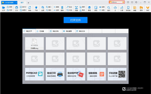Measure area with the 面积 tool
Image resolution: width=151 pixels, height=94 pixels.
click(x=82, y=7)
